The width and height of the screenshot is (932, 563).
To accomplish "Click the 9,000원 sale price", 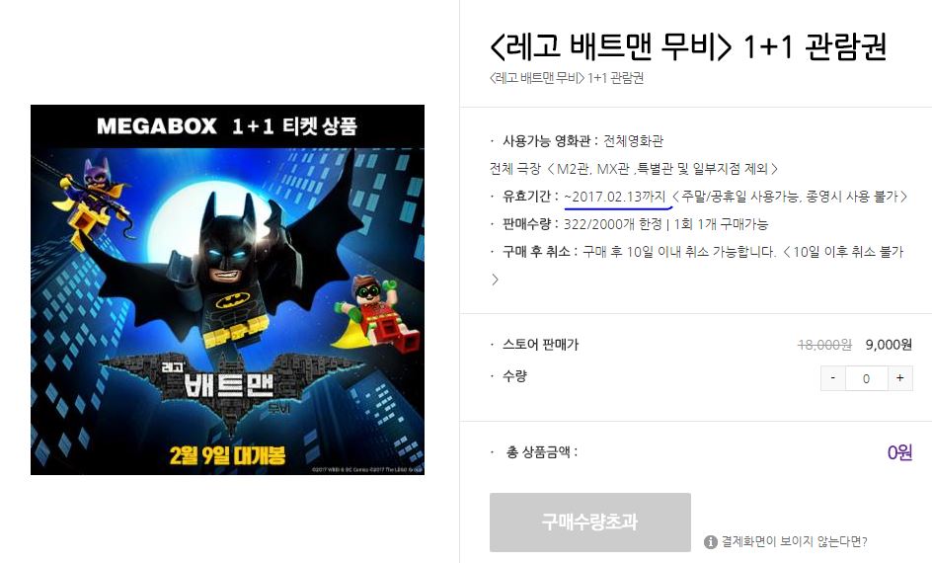I will pos(889,345).
